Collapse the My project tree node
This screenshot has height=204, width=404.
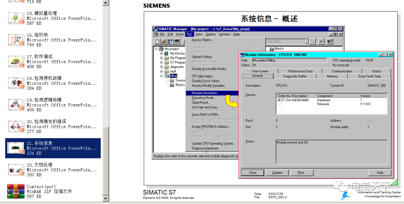point(156,49)
